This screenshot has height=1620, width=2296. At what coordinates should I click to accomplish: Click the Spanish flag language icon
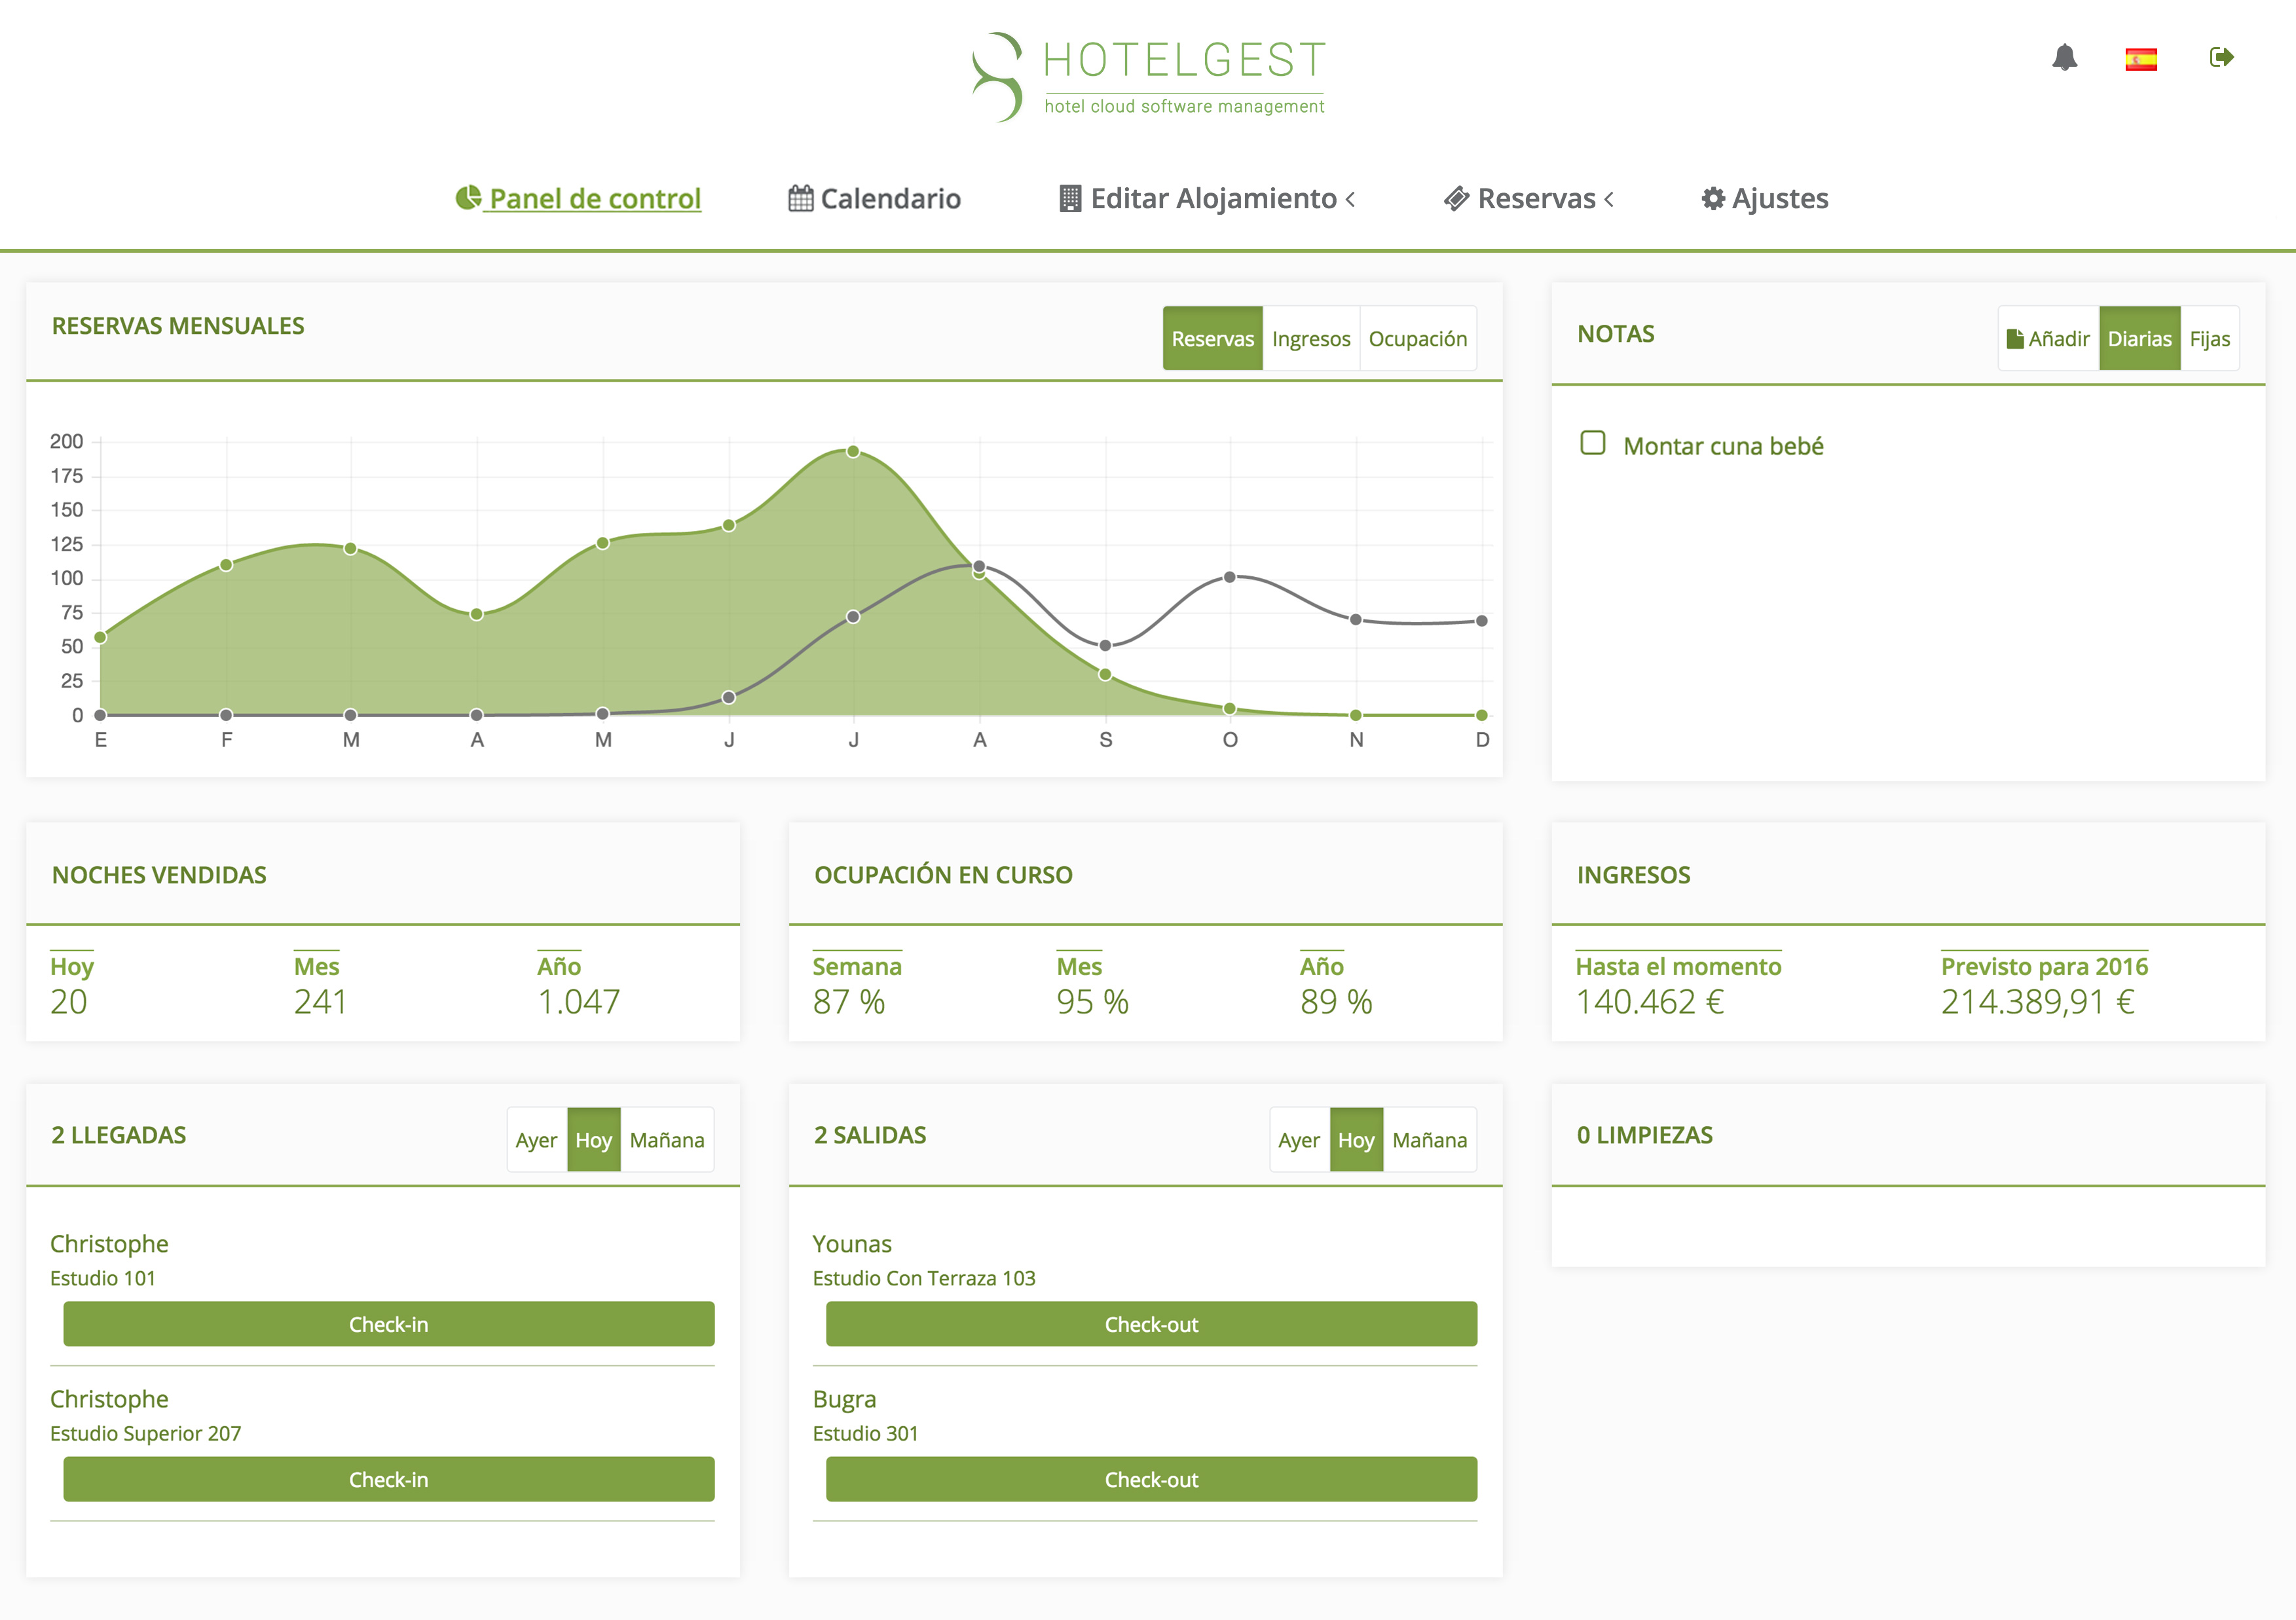2140,59
